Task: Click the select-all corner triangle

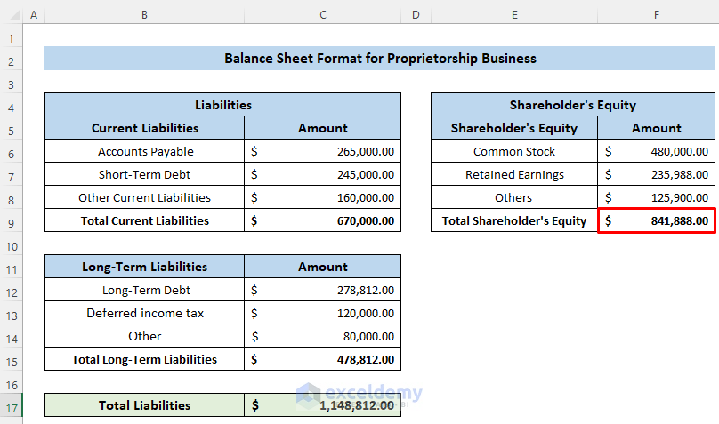Action: pos(13,16)
